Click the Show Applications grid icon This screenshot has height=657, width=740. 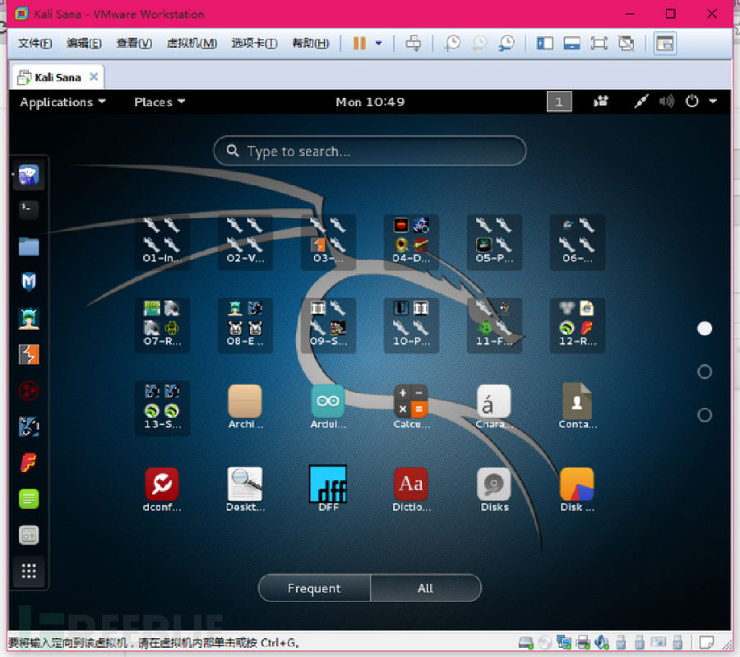pos(29,571)
